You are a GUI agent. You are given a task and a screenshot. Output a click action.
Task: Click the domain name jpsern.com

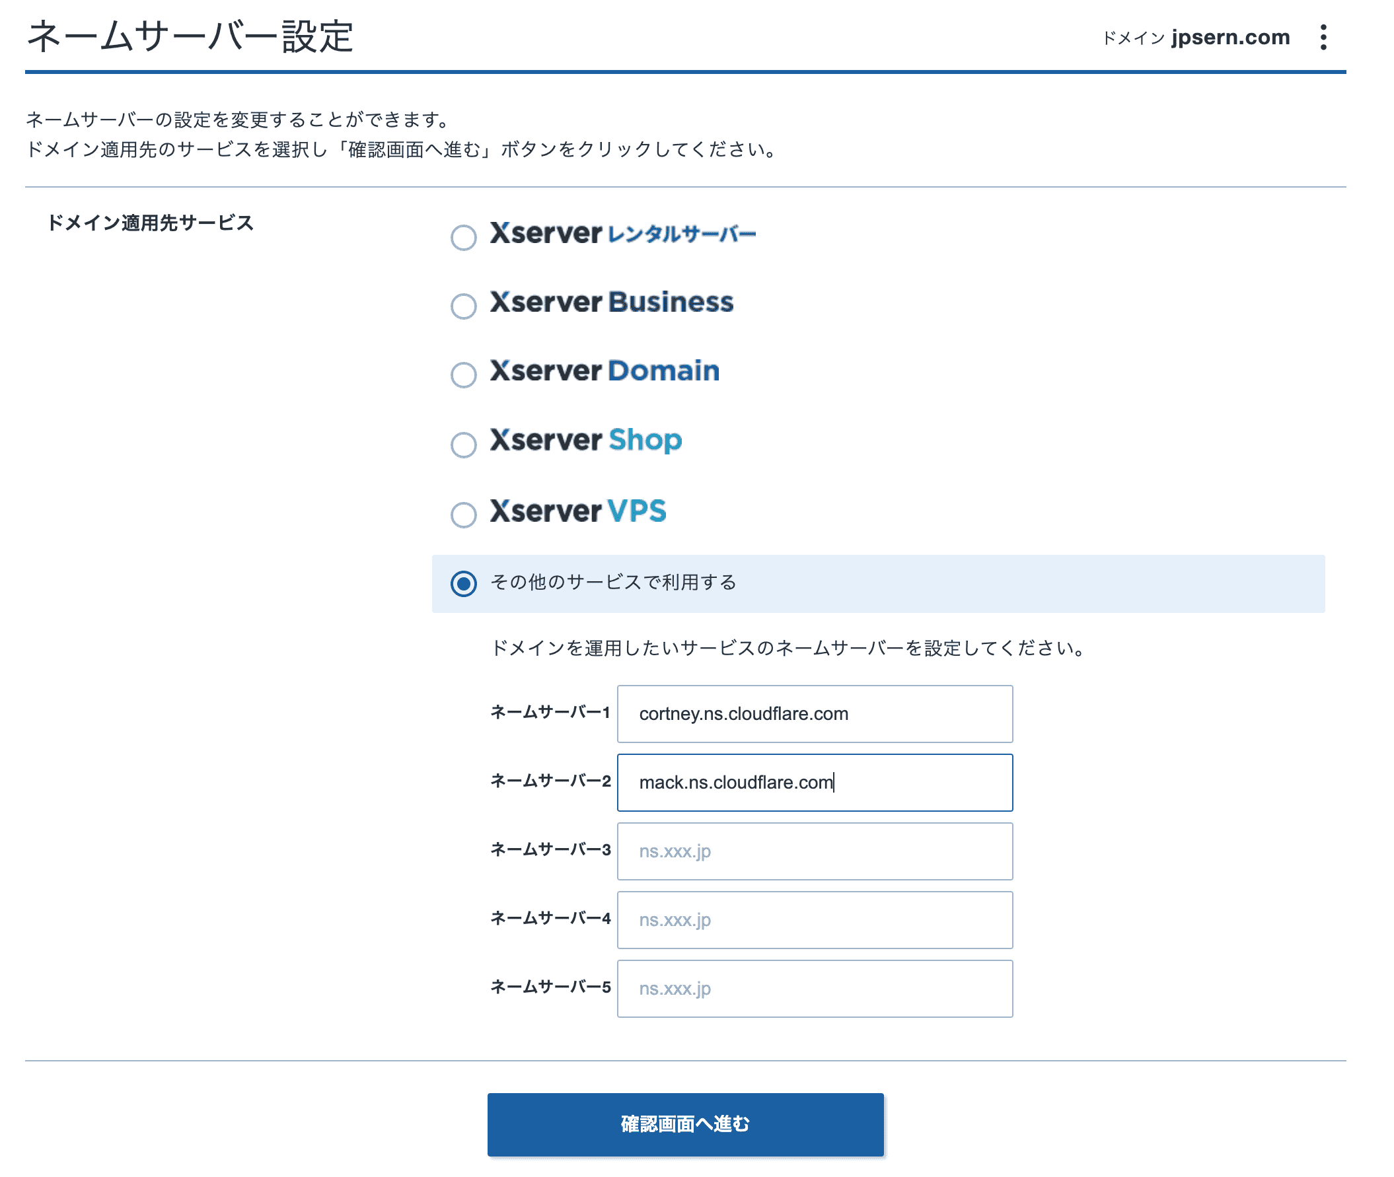click(x=1230, y=38)
